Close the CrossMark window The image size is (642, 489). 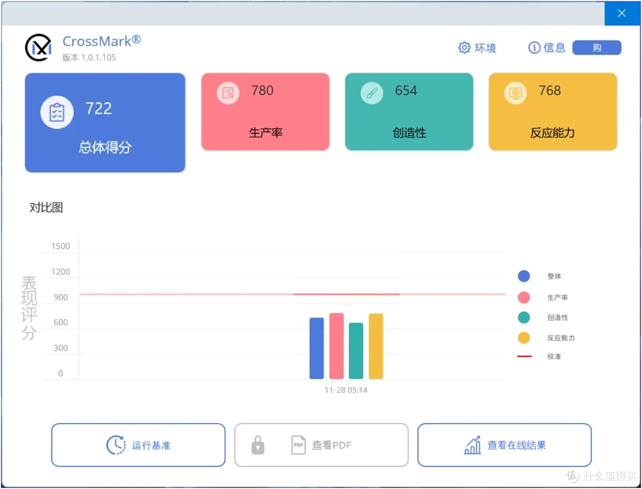click(x=622, y=14)
